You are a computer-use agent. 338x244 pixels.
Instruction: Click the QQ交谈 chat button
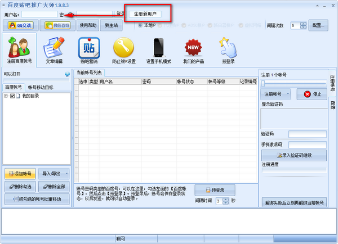pos(20,25)
